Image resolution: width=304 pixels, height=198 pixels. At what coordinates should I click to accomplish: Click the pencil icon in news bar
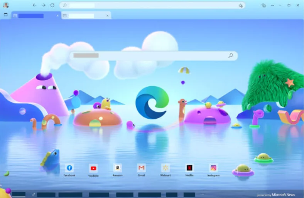point(34,194)
